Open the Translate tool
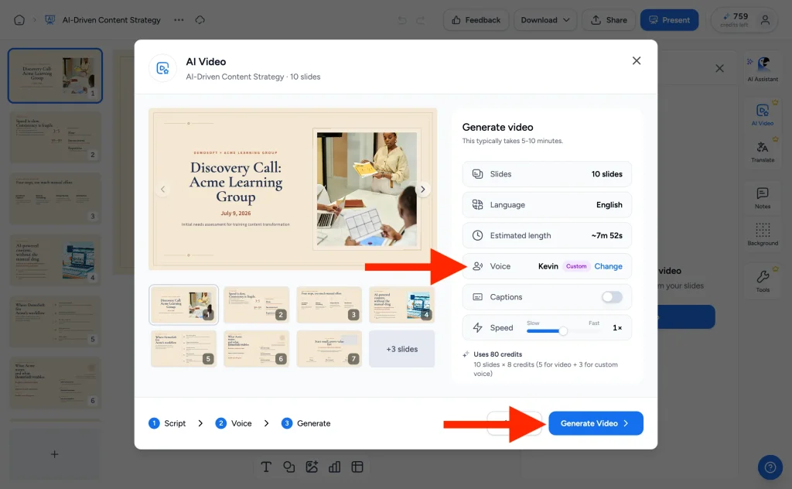 pos(763,151)
